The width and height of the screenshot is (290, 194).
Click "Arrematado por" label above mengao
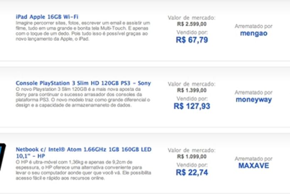[253, 26]
